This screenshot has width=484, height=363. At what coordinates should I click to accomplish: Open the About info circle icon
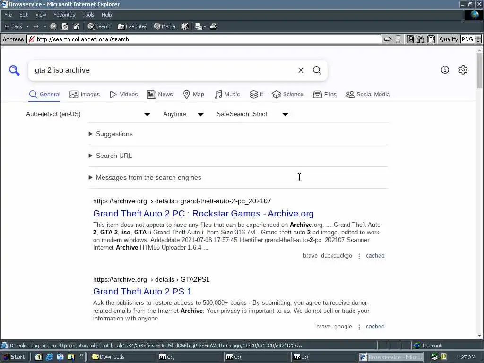pyautogui.click(x=445, y=70)
